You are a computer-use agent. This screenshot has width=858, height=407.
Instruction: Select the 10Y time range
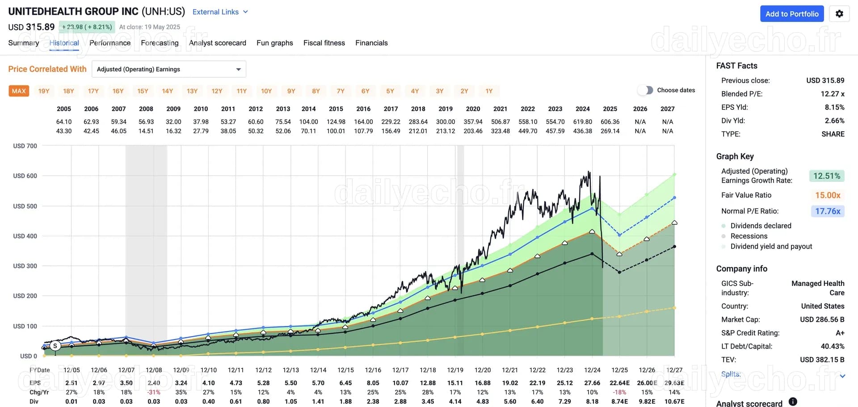[266, 91]
